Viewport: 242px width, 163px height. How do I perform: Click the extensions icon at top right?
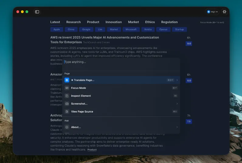click(x=224, y=12)
